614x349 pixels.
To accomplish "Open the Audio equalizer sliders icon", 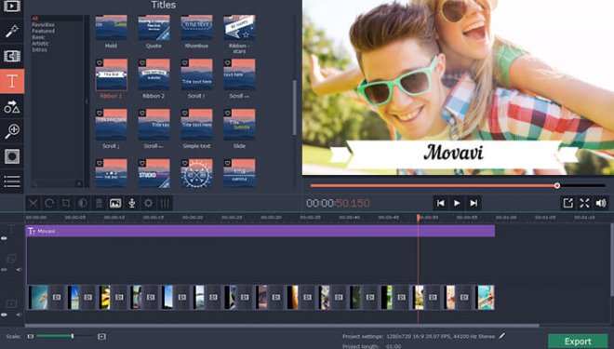I will [x=165, y=203].
